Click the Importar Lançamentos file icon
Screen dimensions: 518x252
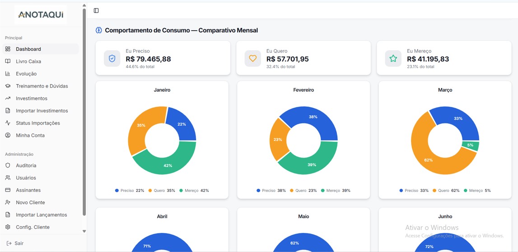[x=8, y=215]
